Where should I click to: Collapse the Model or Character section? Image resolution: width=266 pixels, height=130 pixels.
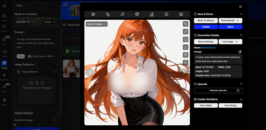pos(57,14)
